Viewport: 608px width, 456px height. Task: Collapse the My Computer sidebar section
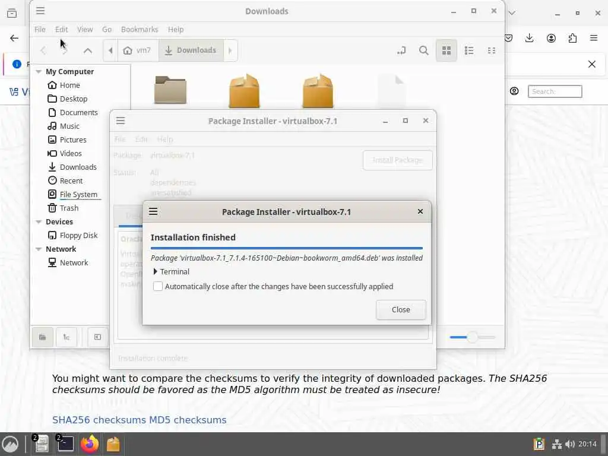[x=39, y=71]
